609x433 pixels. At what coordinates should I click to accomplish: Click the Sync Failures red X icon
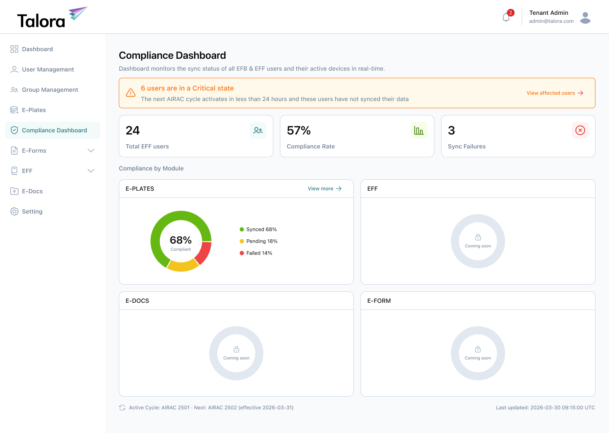coord(580,130)
